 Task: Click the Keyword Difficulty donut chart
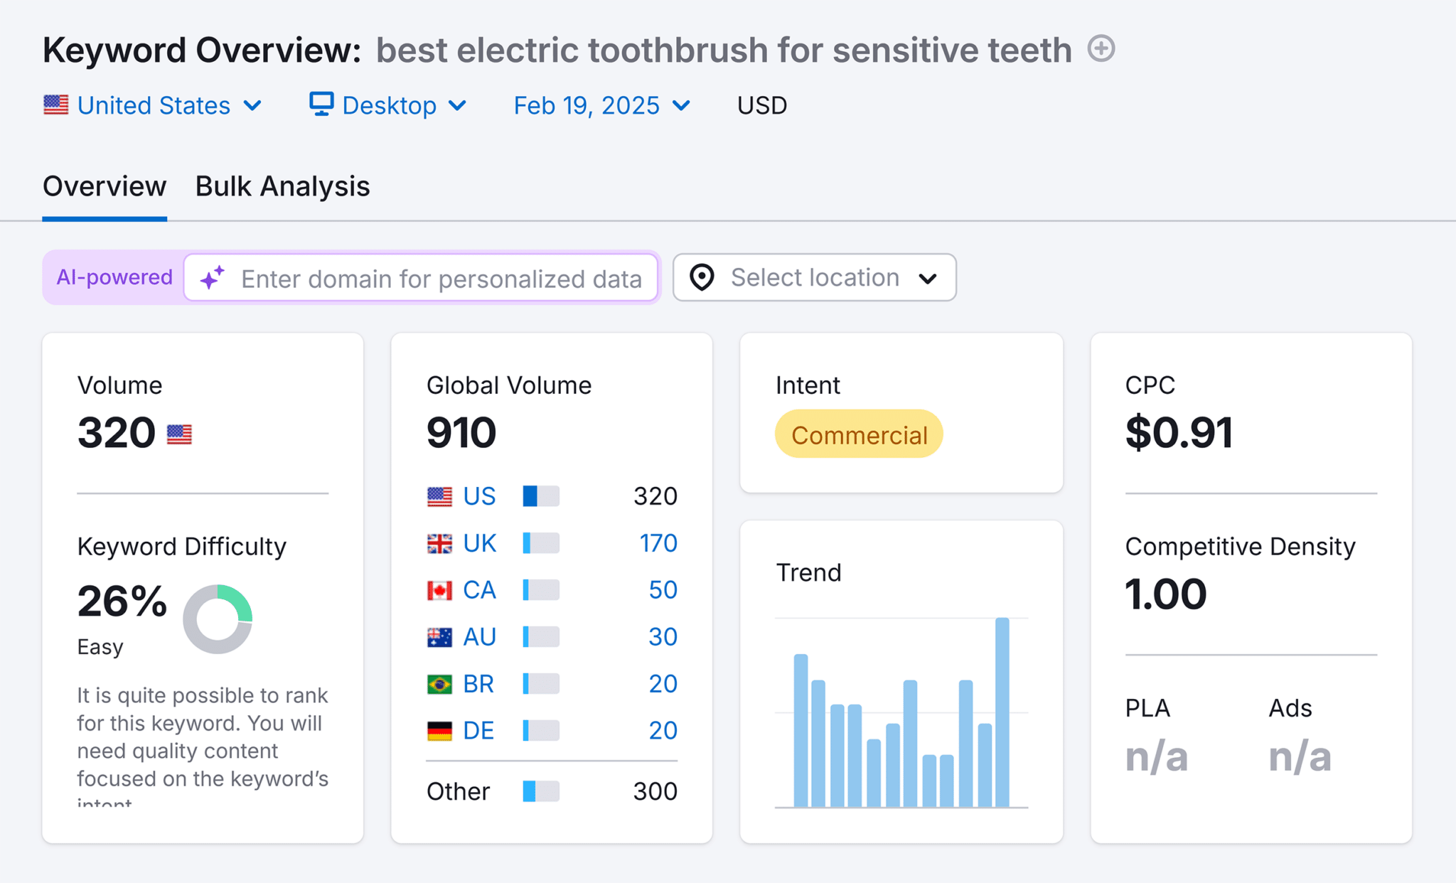point(218,619)
